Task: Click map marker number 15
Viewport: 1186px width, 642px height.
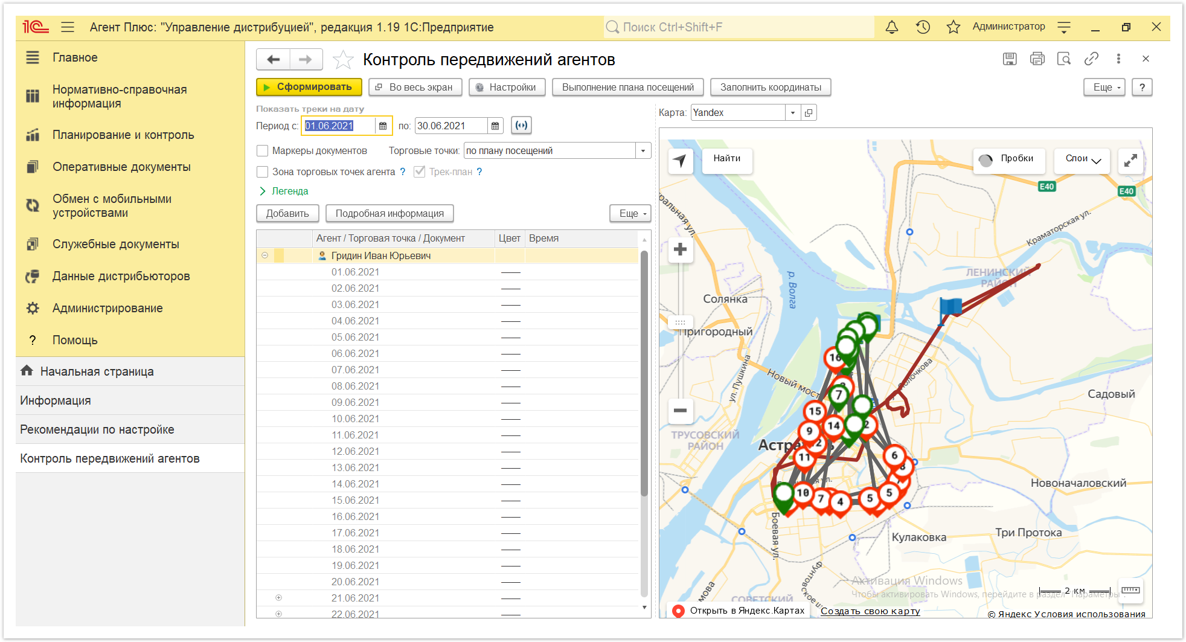Action: pos(815,411)
